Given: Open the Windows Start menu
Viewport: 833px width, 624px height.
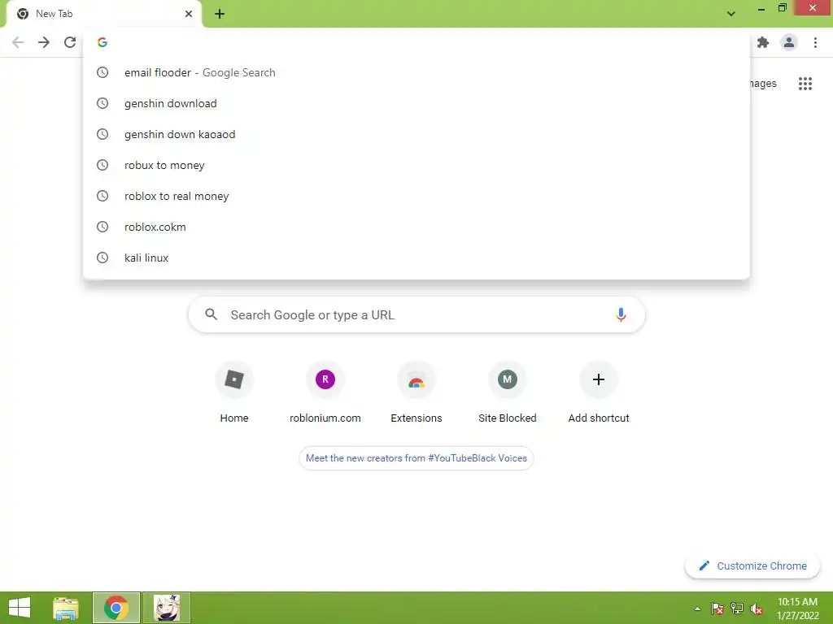Looking at the screenshot, I should (x=20, y=608).
